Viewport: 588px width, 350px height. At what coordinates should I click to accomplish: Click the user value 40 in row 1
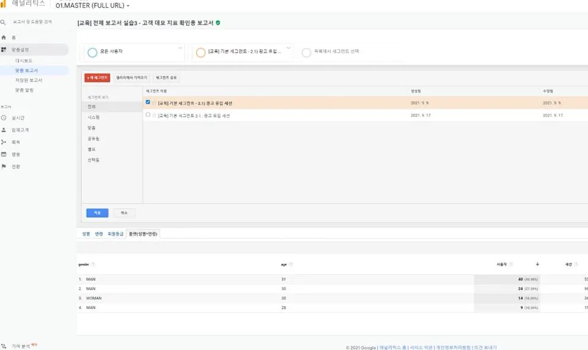(520, 279)
